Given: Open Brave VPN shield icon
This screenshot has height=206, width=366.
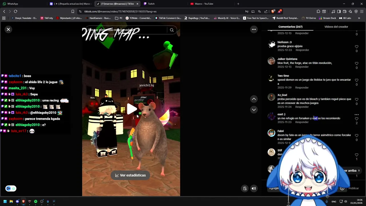Looking at the screenshot, I should tap(356, 11).
